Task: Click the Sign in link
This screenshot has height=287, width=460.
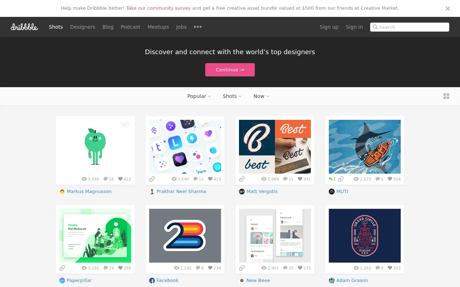Action: click(x=354, y=27)
